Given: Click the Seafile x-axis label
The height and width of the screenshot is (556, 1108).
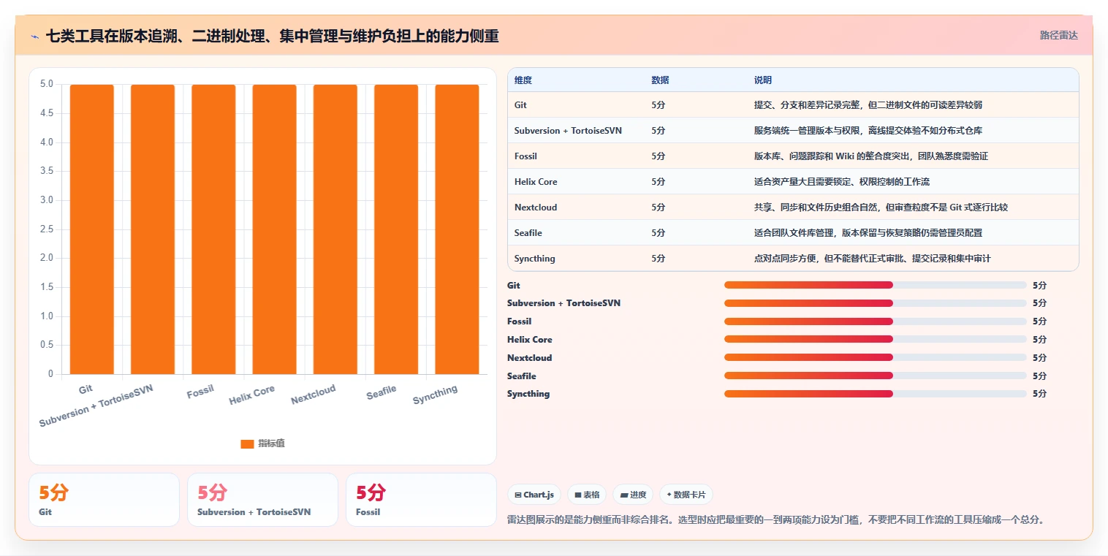Looking at the screenshot, I should (382, 392).
